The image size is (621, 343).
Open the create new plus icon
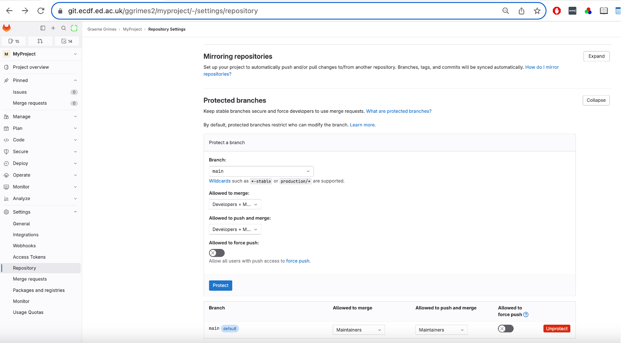pyautogui.click(x=53, y=28)
